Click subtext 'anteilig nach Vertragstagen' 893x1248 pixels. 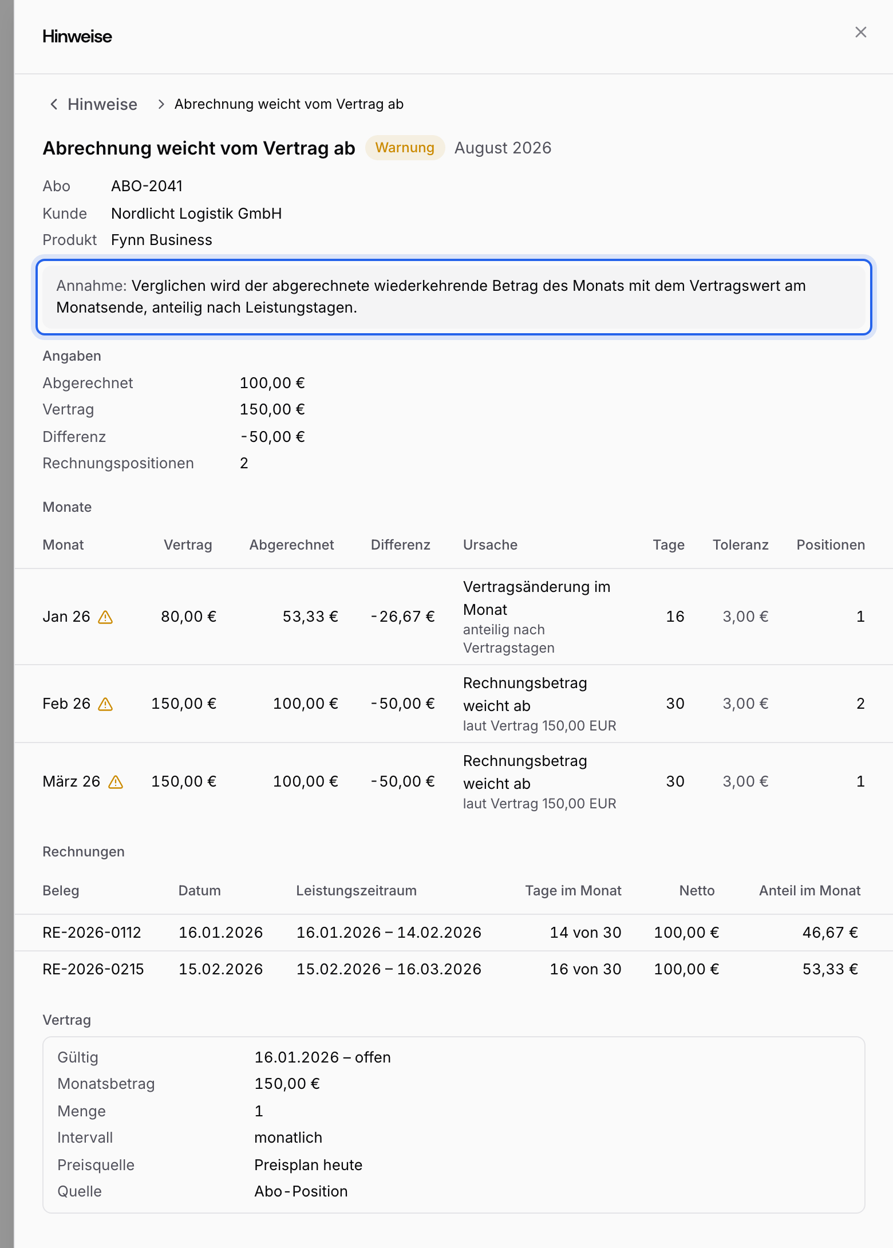509,639
